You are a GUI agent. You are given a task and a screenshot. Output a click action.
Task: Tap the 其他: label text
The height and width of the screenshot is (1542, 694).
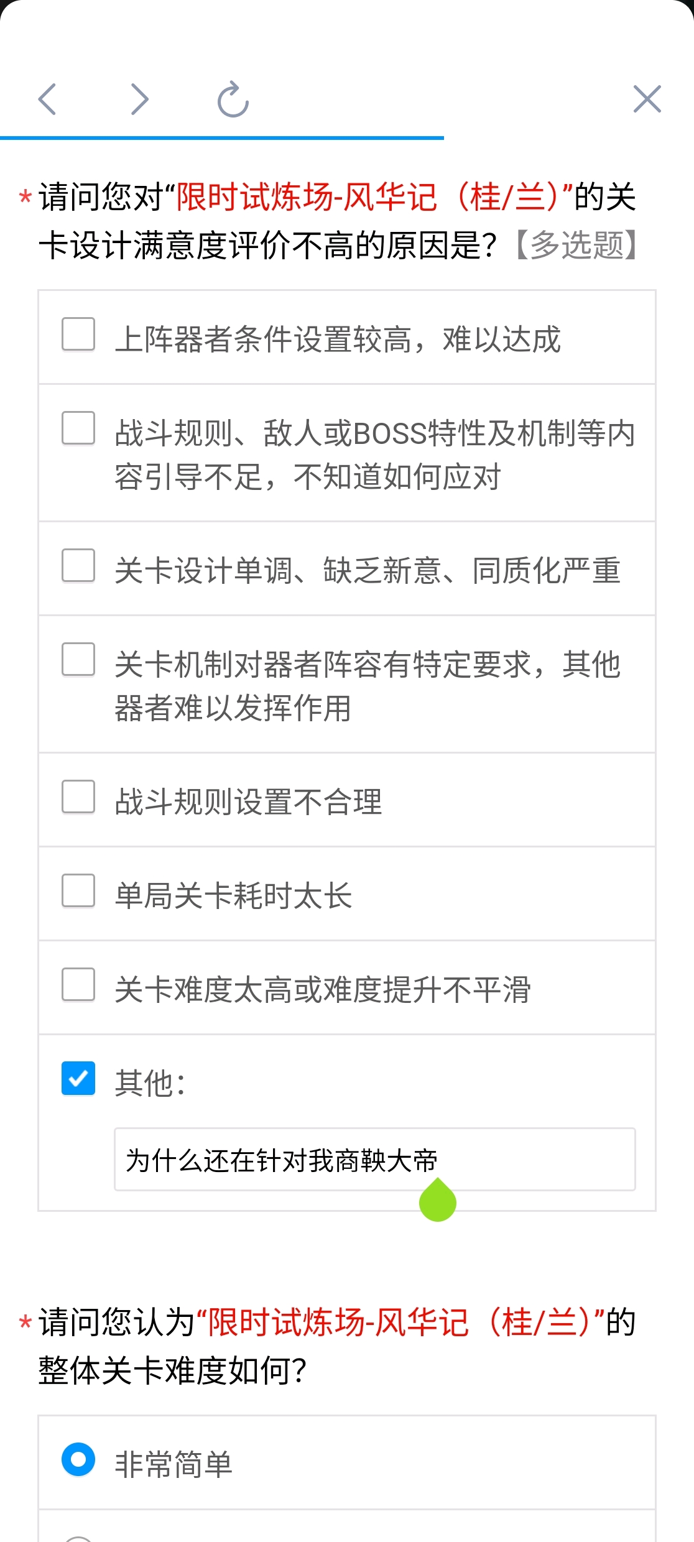coord(150,1083)
